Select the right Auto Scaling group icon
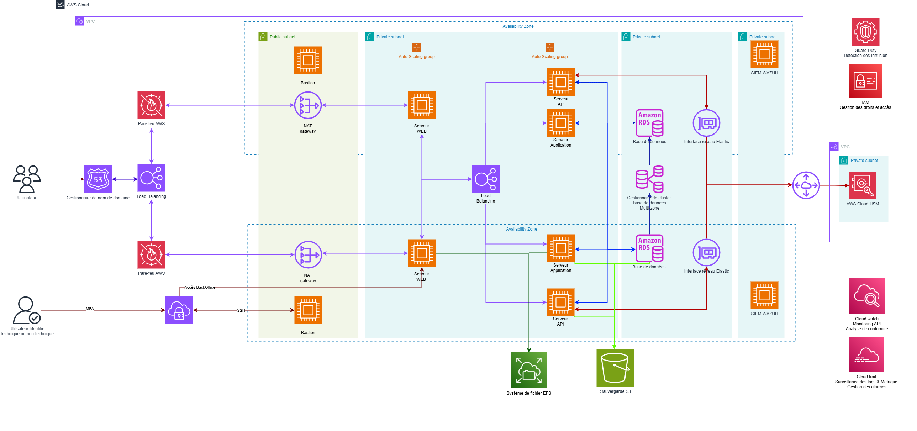The height and width of the screenshot is (431, 917). pos(550,47)
